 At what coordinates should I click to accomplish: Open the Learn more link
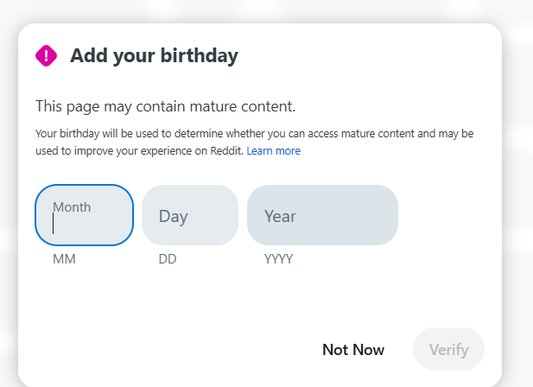pos(274,150)
